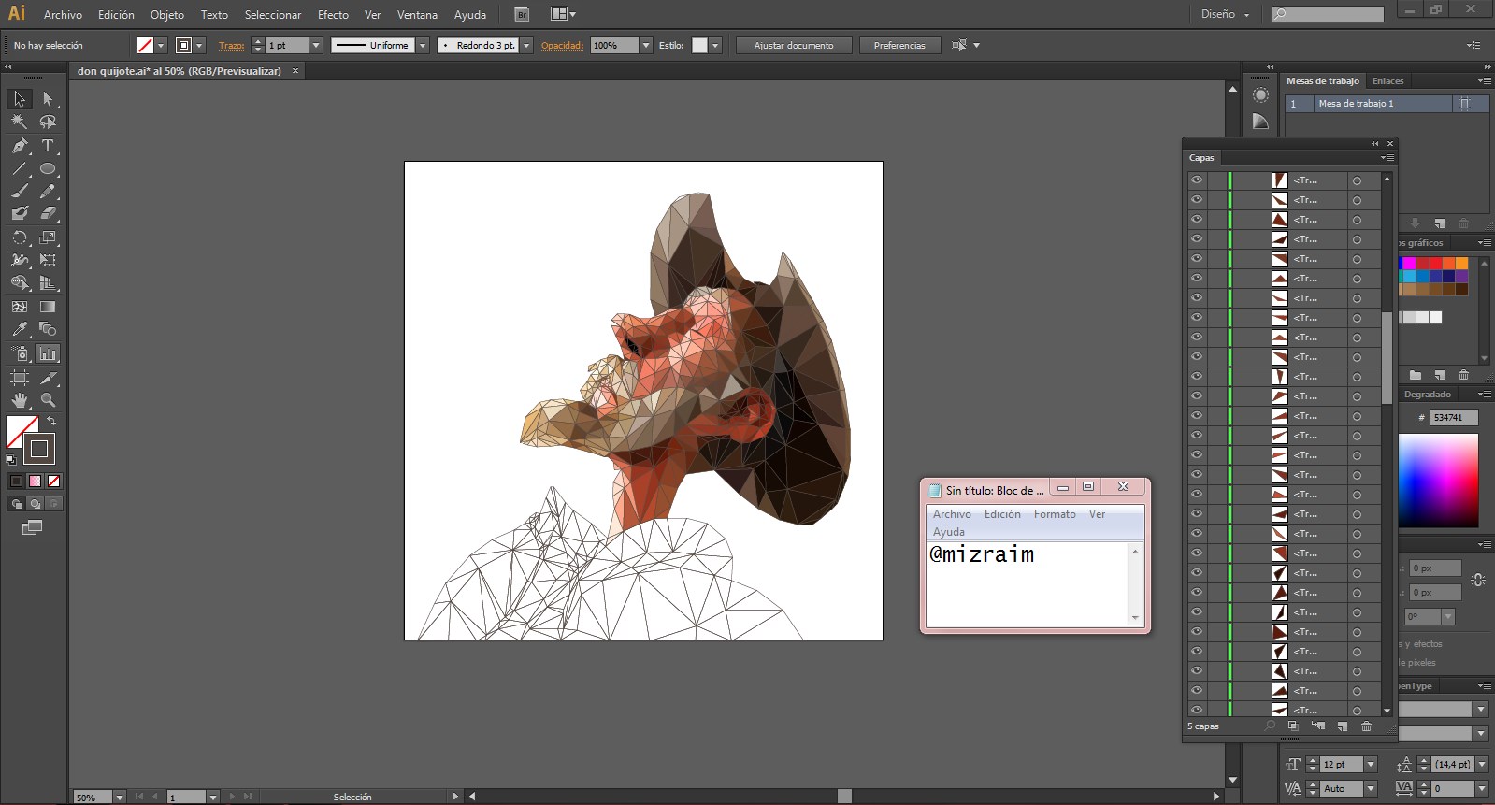Screen dimensions: 1495x805
Task: Select the Mesh tool
Action: (x=20, y=307)
